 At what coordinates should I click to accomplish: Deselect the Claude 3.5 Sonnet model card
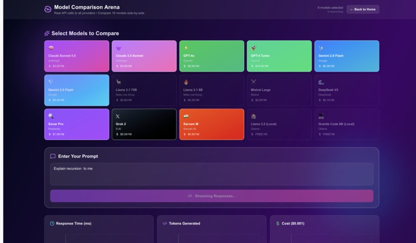[x=144, y=56]
